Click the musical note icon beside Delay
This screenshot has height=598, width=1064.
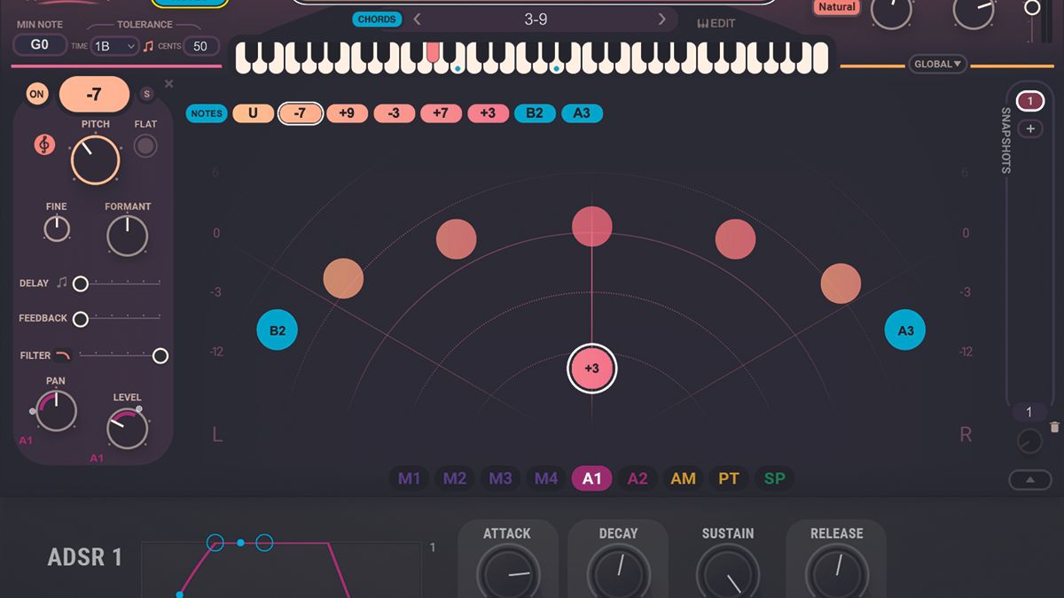pyautogui.click(x=60, y=283)
